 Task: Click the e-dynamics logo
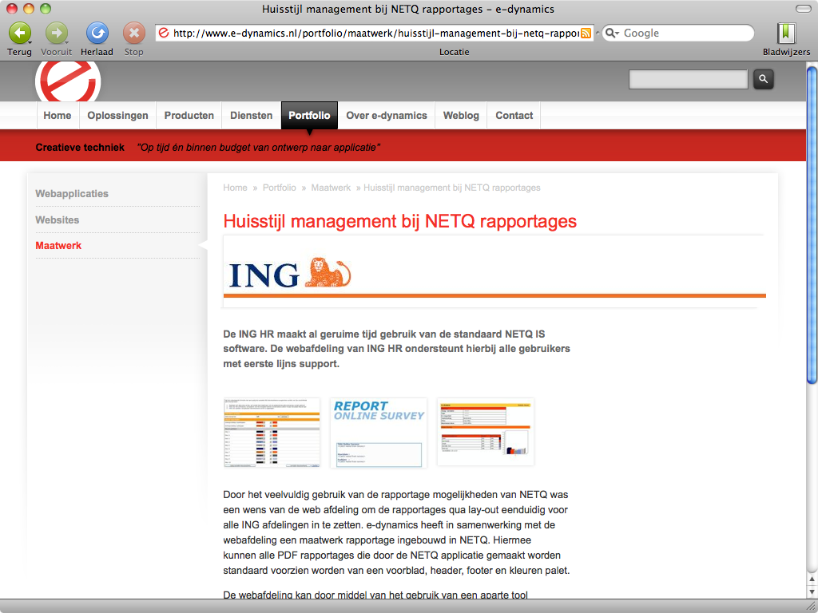coord(68,81)
